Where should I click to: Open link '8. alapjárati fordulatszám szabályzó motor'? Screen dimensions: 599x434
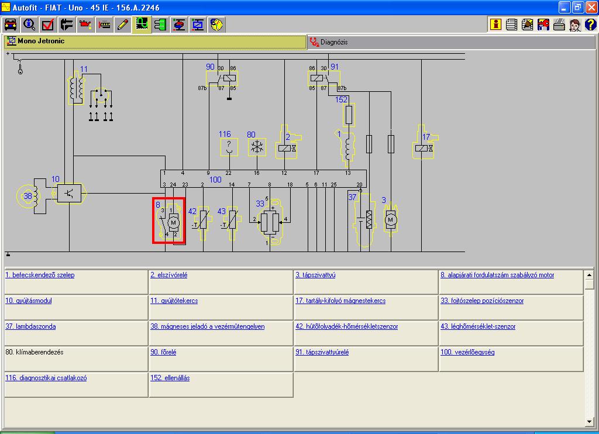497,275
